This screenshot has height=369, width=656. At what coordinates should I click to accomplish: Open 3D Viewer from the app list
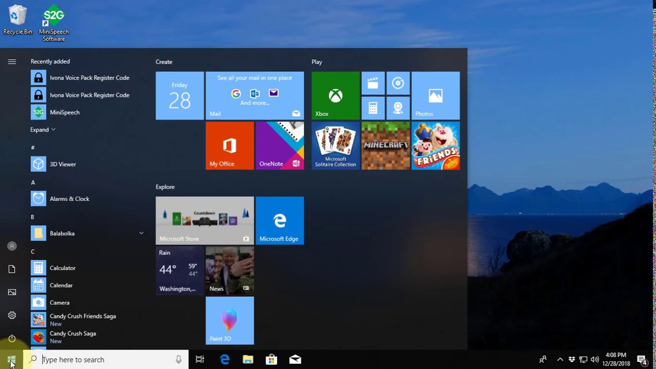coord(87,164)
